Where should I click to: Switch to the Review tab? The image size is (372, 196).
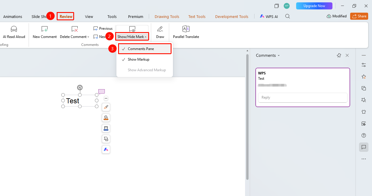(66, 16)
